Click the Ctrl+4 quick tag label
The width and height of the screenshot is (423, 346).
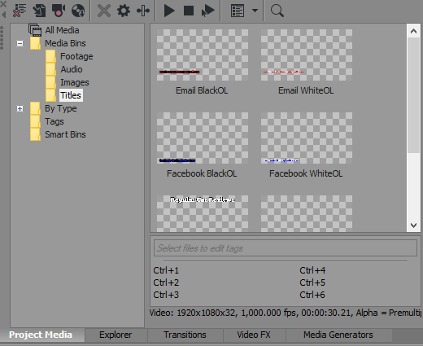[312, 270]
